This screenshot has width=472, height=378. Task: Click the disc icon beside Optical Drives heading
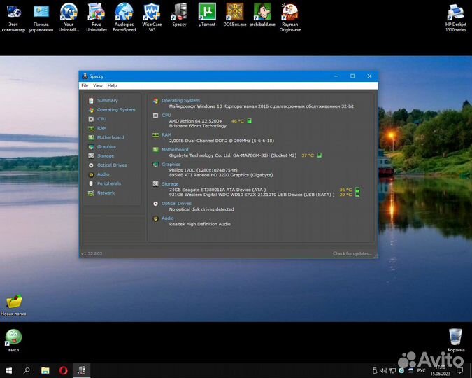tap(156, 204)
